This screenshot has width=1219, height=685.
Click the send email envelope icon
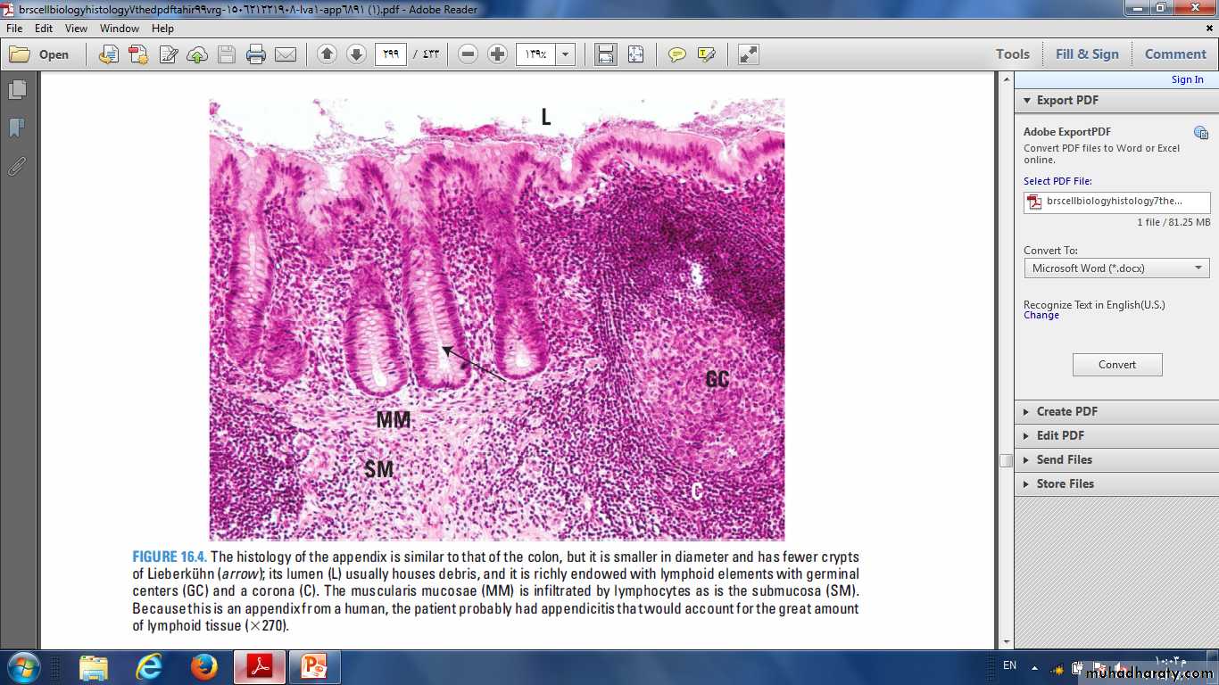pyautogui.click(x=286, y=54)
